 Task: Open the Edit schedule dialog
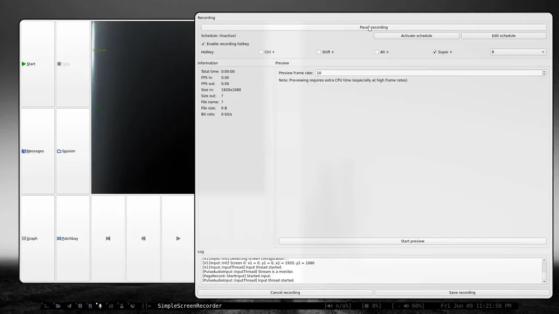(x=504, y=35)
